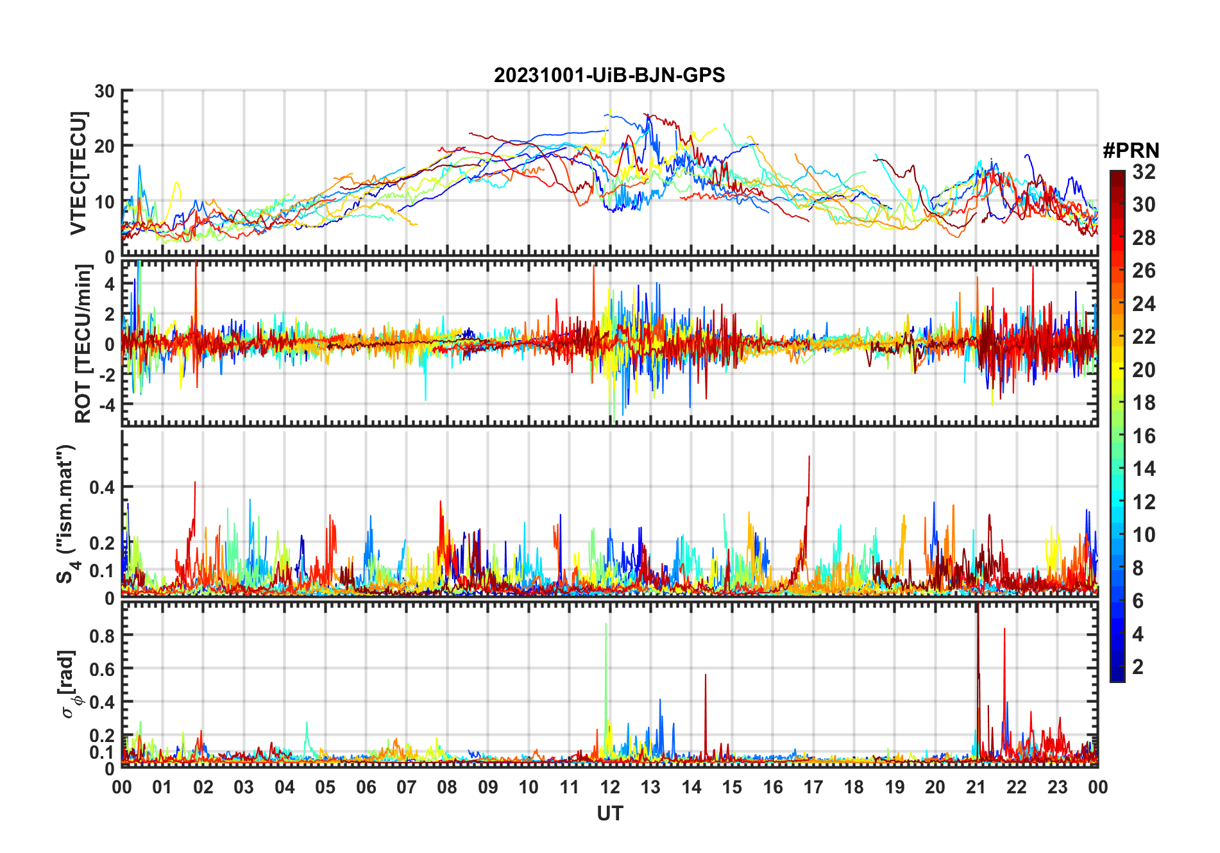Select the colorbar tick label "24"
This screenshot has width=1220, height=853.
click(x=1144, y=303)
